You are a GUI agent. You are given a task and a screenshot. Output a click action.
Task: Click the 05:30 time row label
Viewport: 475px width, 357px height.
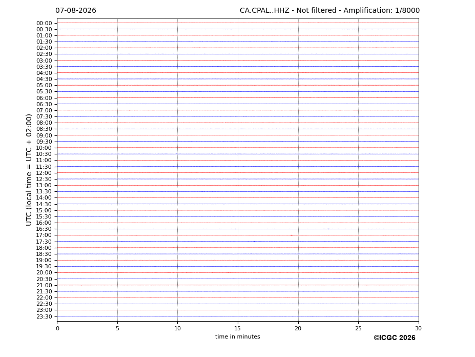tap(44, 92)
